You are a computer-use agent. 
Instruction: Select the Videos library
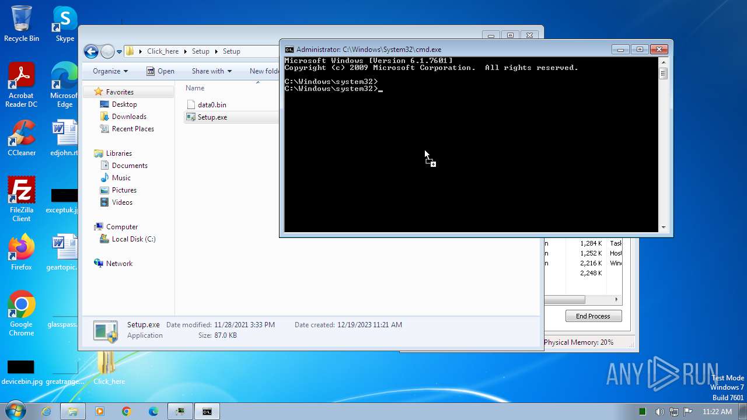122,202
